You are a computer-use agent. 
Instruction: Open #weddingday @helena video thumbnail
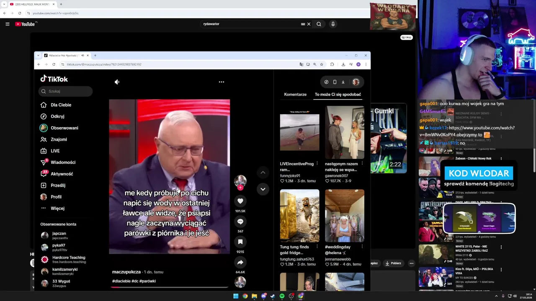345,216
